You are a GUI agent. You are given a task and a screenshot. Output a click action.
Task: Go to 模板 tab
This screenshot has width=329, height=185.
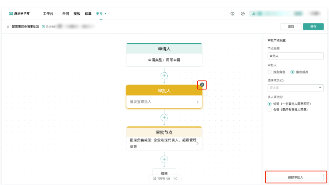coord(77,14)
